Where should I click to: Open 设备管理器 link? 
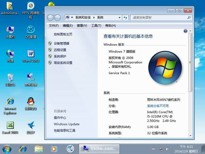[61, 44]
